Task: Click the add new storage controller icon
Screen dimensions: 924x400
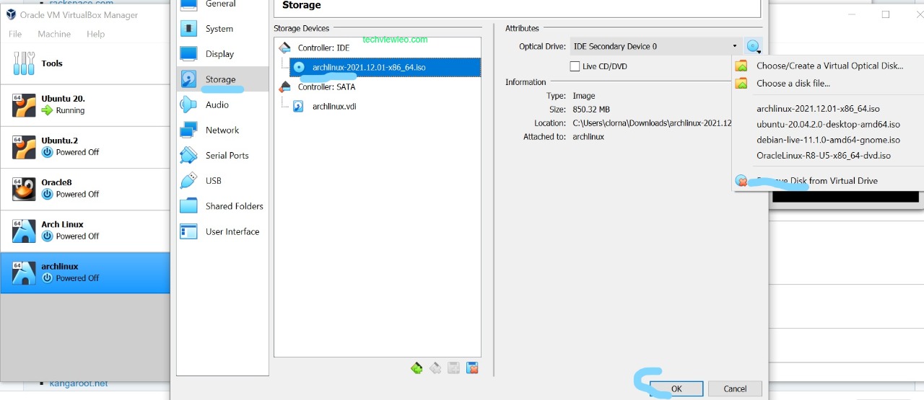Action: [417, 368]
